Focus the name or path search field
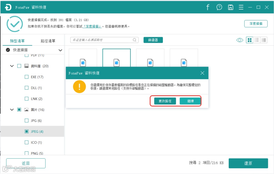This screenshot has height=174, width=274. (x=104, y=40)
